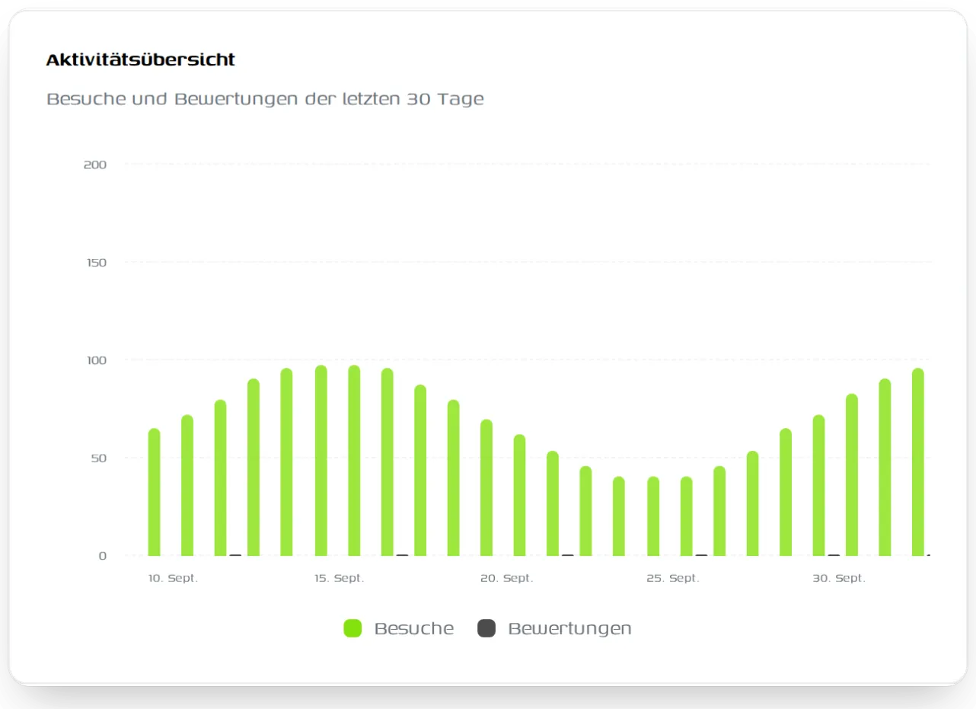
Task: Click the '10. Sept.' x-axis label
Action: 173,579
